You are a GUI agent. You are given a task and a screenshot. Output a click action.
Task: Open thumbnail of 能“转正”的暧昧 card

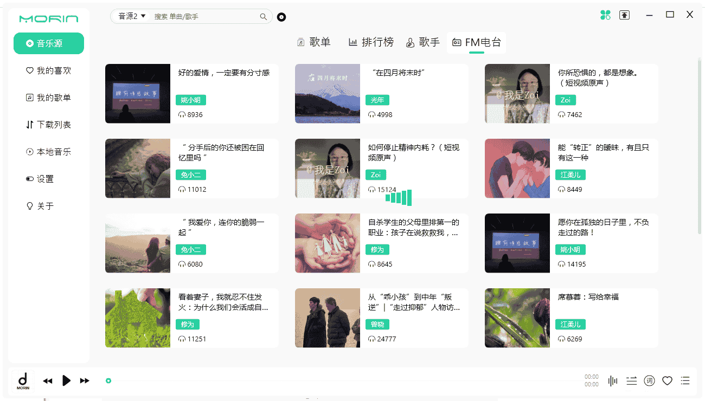517,169
